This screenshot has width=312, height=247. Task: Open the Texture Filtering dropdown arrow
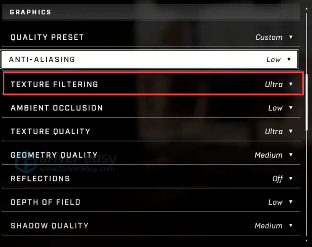[291, 84]
